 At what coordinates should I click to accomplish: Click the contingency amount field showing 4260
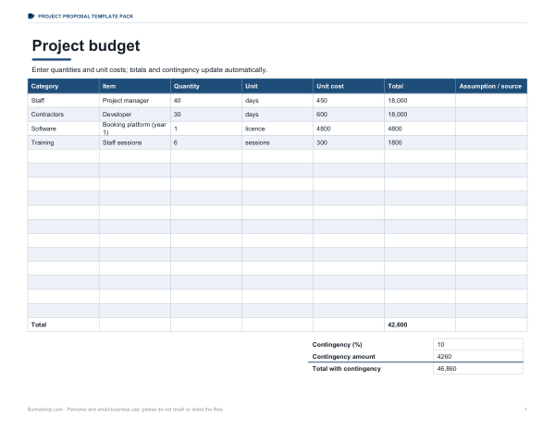click(478, 356)
